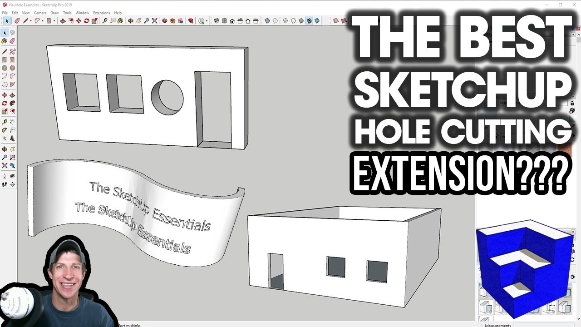Open the Camera menu
The width and height of the screenshot is (581, 327).
(x=39, y=13)
